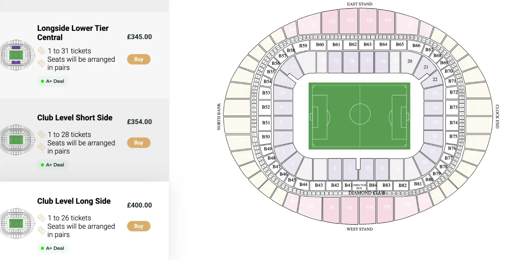The image size is (505, 260).
Task: Select the Director Box on the seating map
Action: tap(359, 186)
